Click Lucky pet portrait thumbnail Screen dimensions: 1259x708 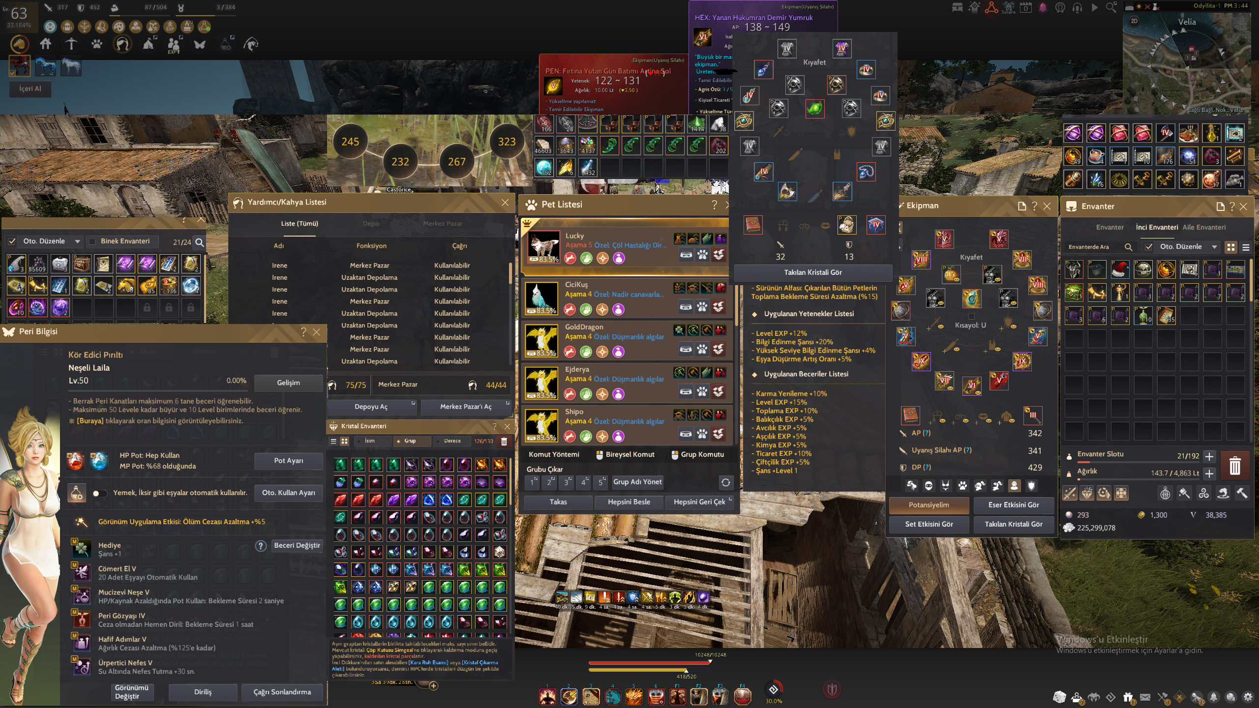[543, 247]
